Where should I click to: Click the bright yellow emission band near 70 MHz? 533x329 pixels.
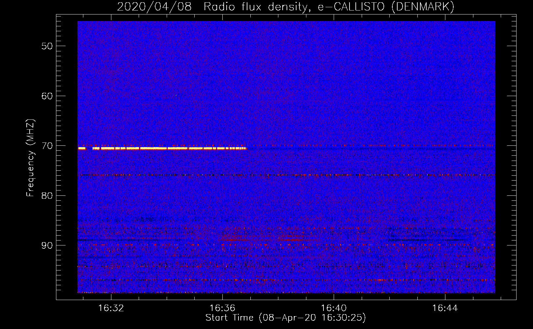(x=162, y=148)
